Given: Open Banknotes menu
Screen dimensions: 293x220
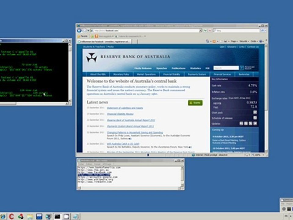Looking at the screenshot, I should tap(244, 74).
